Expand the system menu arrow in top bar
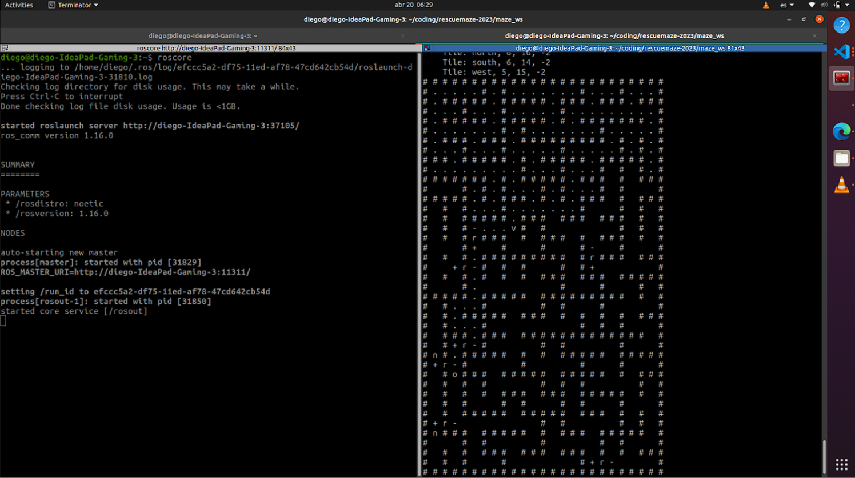The image size is (855, 478). (x=847, y=5)
